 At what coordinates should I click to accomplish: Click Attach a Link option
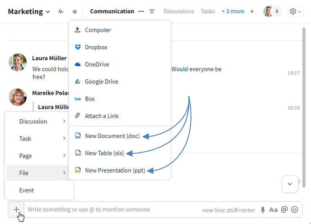click(x=101, y=116)
